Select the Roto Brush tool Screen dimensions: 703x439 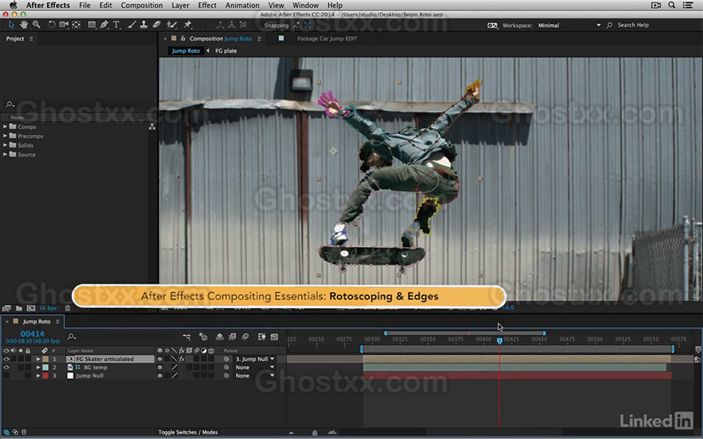click(x=172, y=25)
